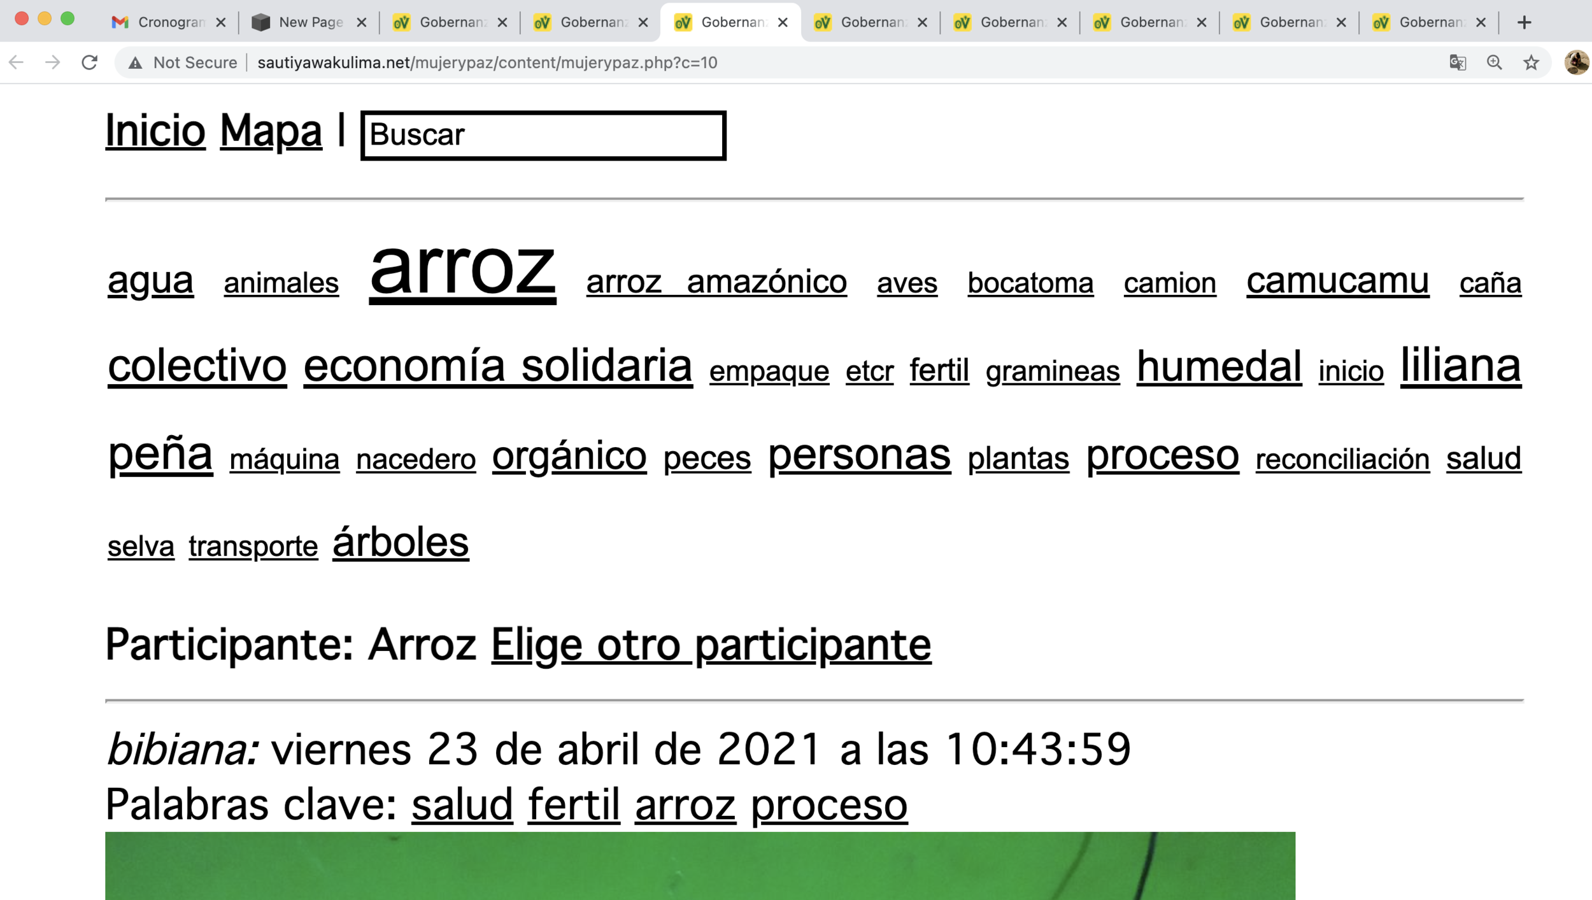The image size is (1592, 900).
Task: Click the back navigation arrow
Action: click(16, 62)
